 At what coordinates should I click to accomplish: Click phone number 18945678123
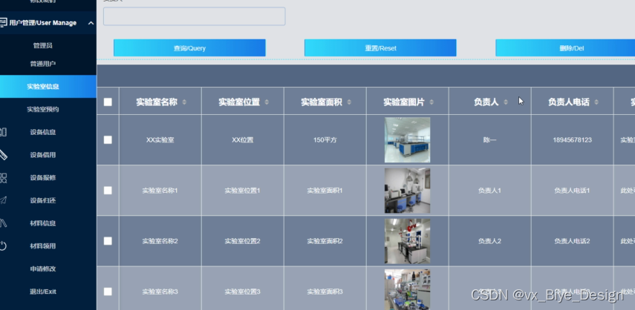coord(572,140)
